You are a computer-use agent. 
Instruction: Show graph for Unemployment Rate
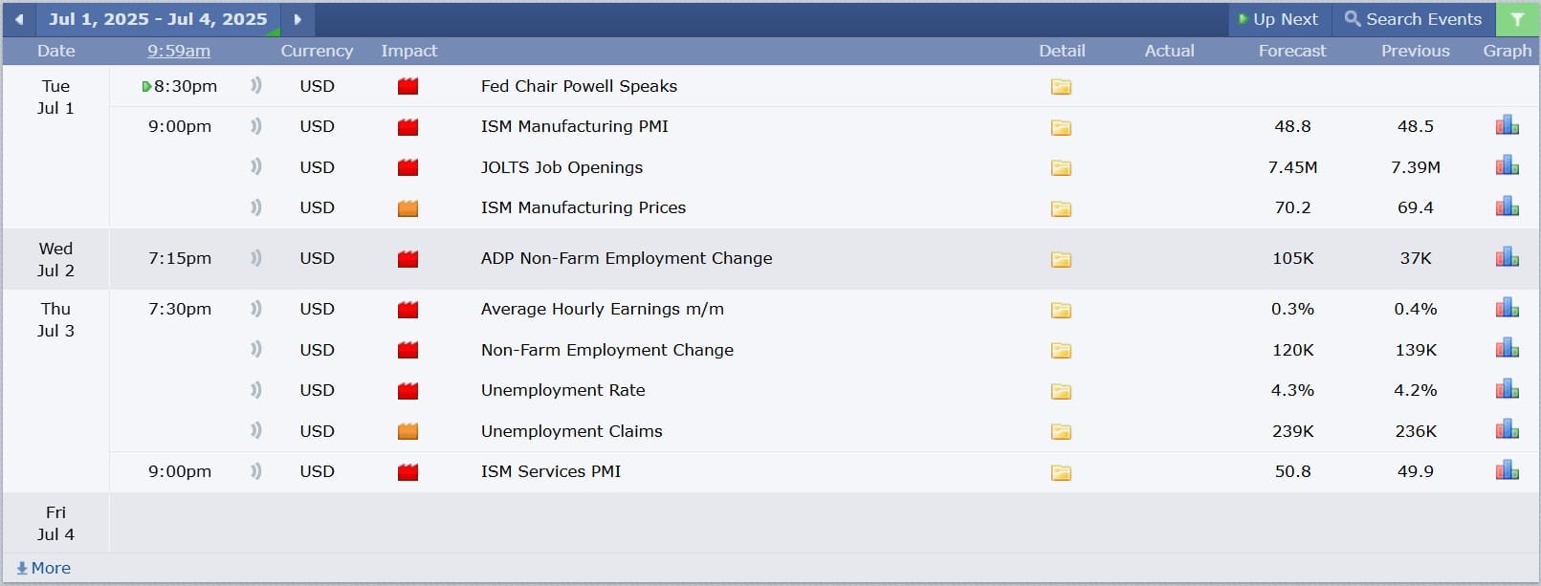(x=1507, y=389)
